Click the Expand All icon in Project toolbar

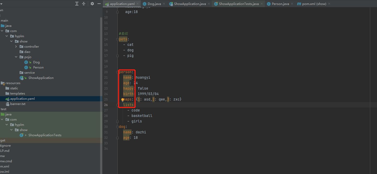77,4
